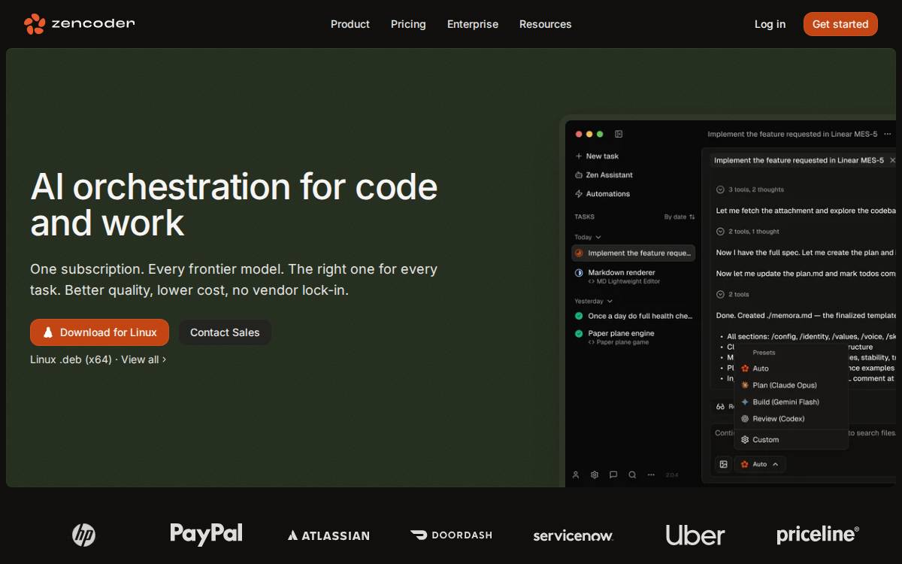Click the ServiceNow logo
902x564 pixels.
coord(573,535)
